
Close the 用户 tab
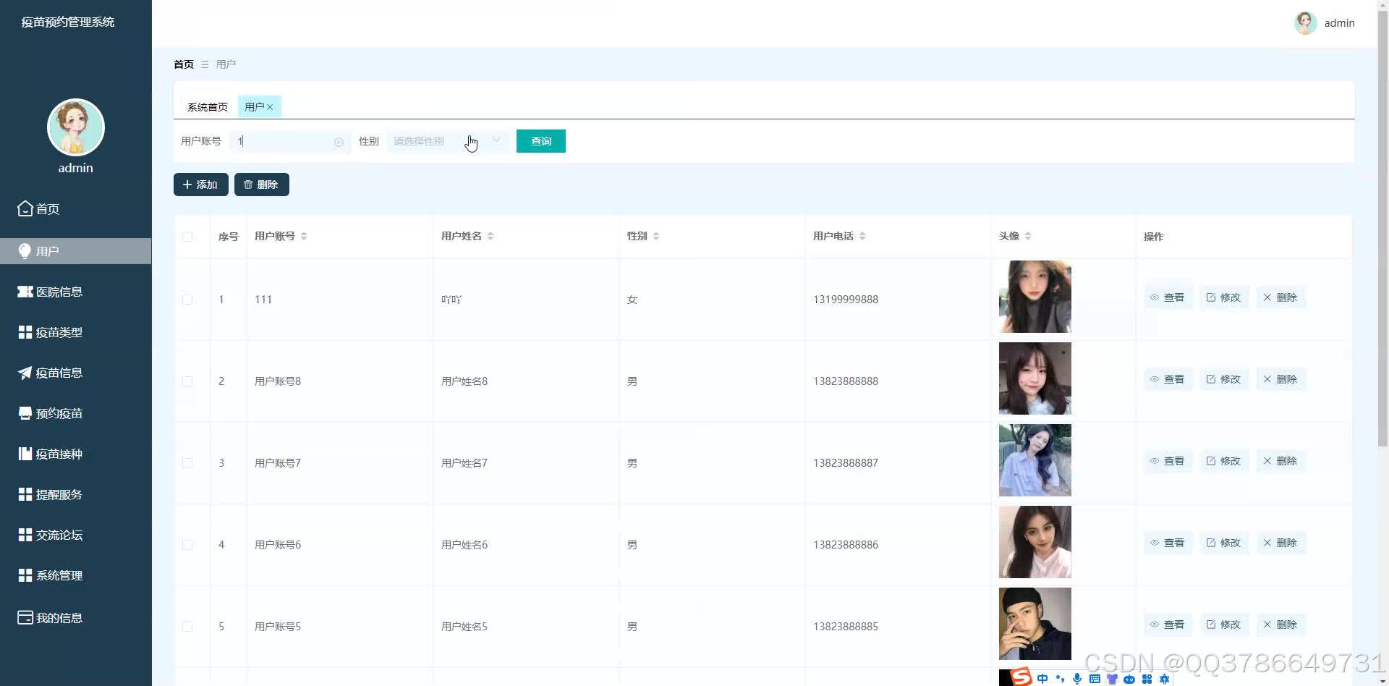[270, 107]
